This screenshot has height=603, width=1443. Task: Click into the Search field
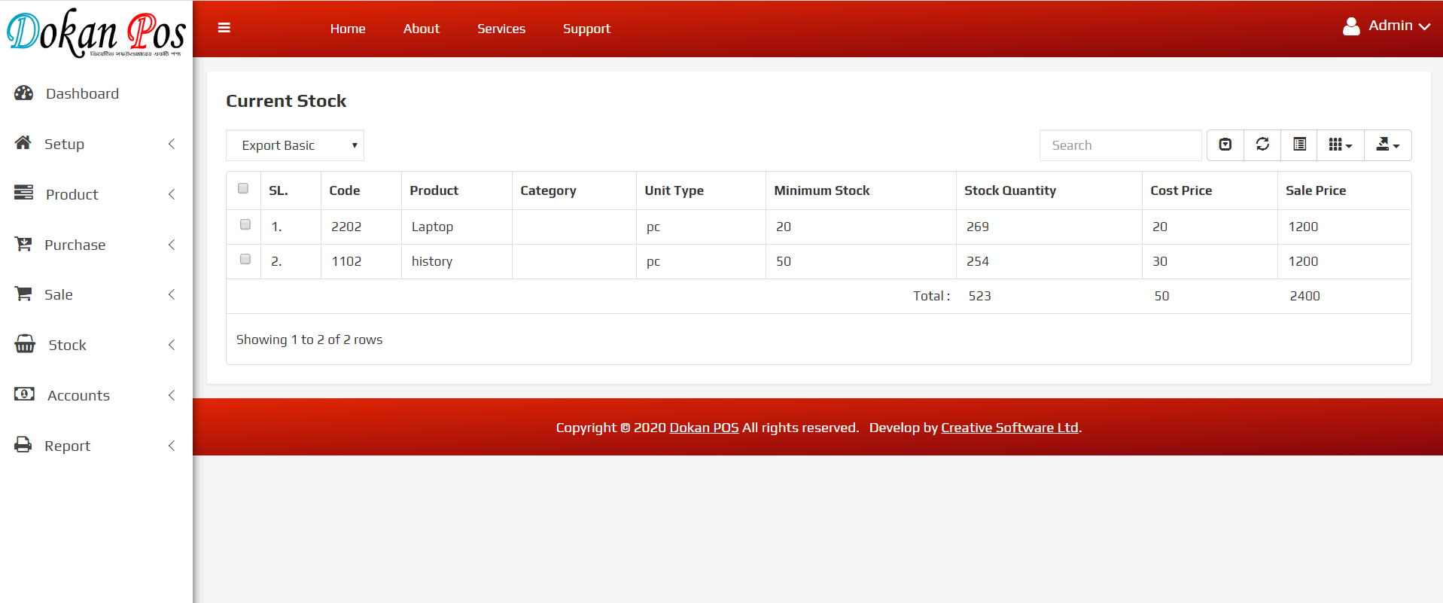pos(1120,145)
